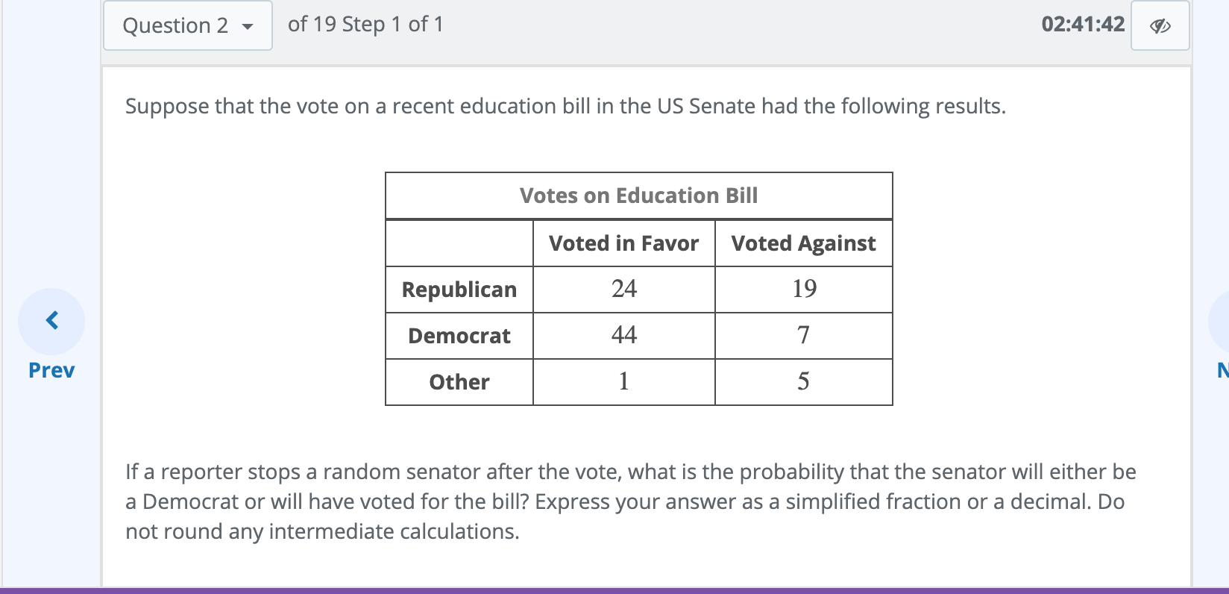Click the crossed-eye timer visibility icon
Screen dimensions: 1229x594
tap(1160, 25)
